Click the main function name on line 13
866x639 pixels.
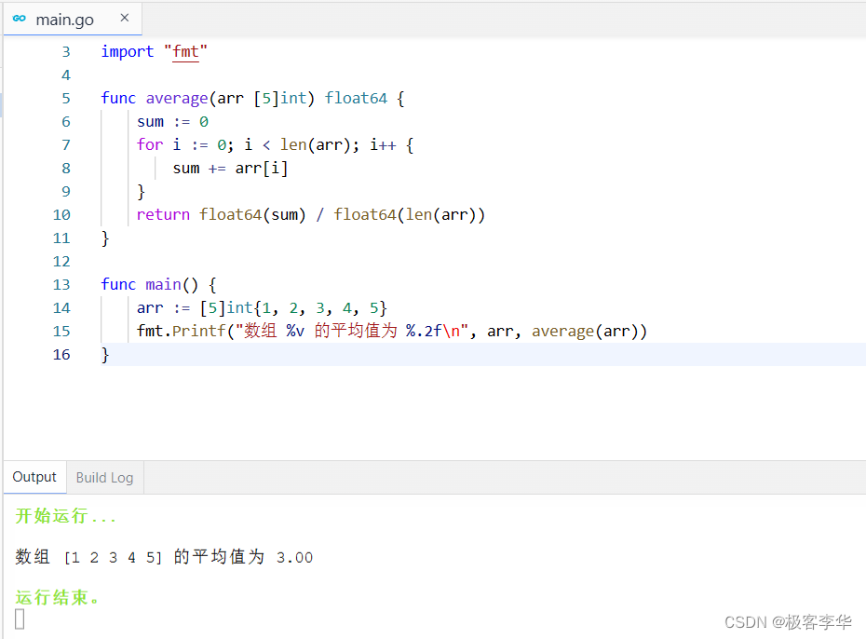(x=164, y=284)
